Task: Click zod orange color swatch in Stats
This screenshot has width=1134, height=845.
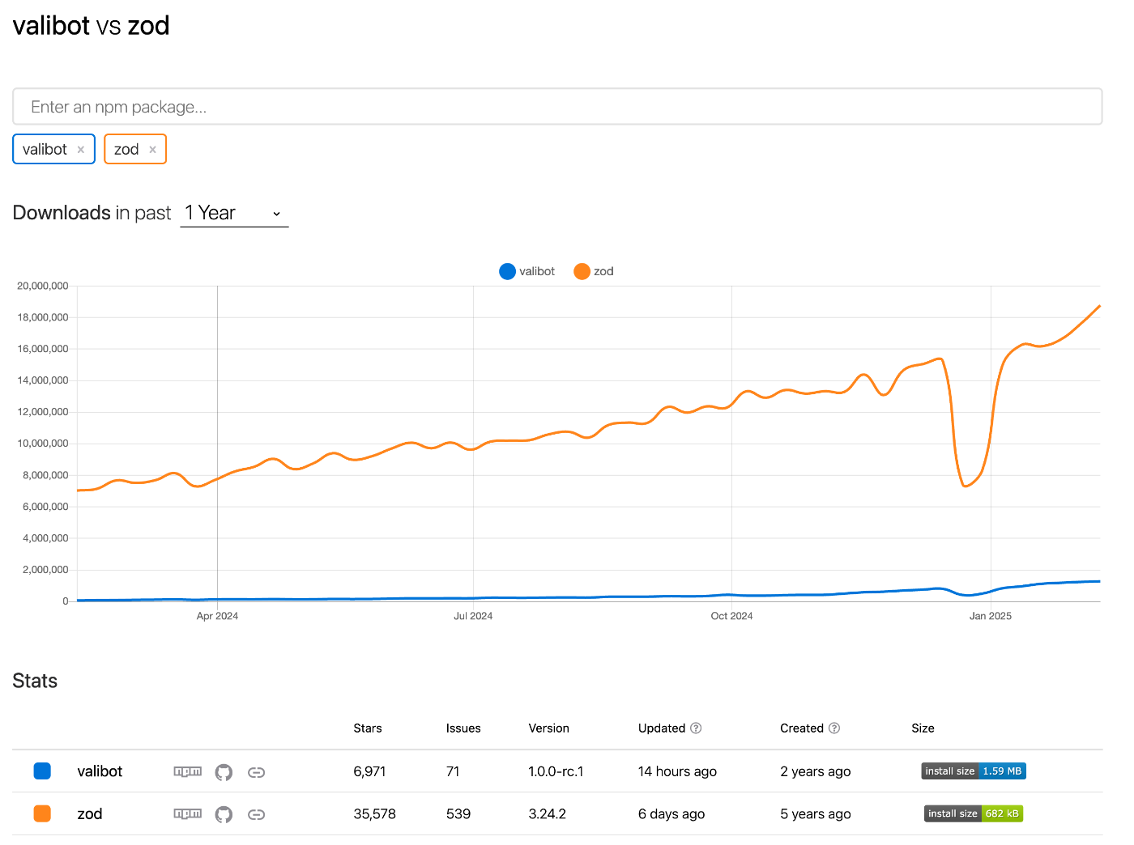Action: 42,813
